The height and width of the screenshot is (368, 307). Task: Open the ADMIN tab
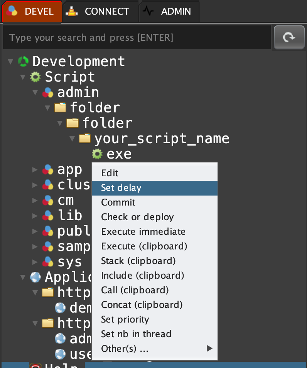175,12
